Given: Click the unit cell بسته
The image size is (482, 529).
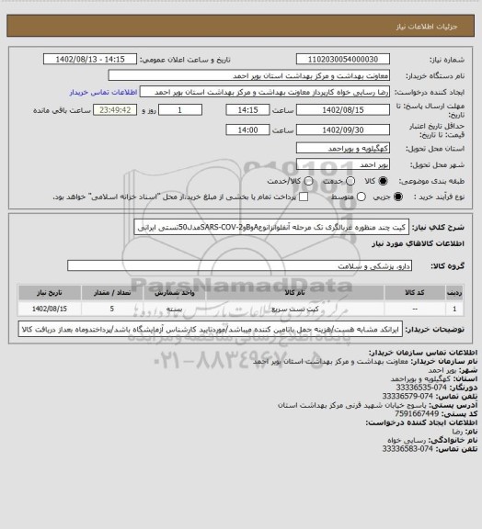Looking at the screenshot, I should pyautogui.click(x=175, y=309).
